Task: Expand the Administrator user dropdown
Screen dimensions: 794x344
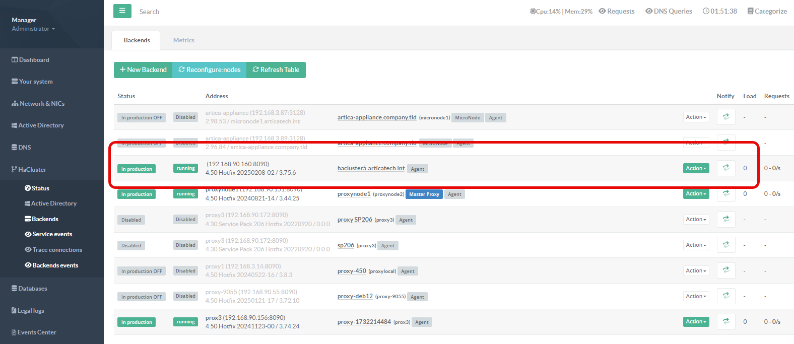Action: (x=33, y=29)
